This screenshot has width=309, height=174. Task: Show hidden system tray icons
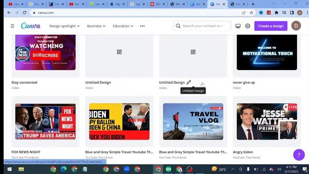pos(233,169)
